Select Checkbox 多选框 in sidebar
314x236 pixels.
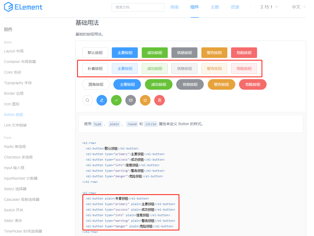pyautogui.click(x=18, y=157)
